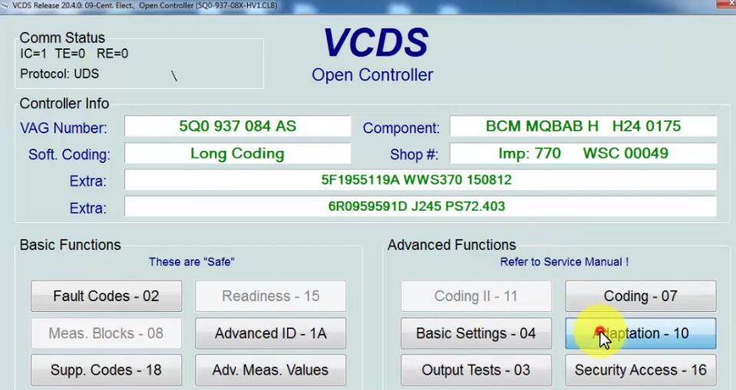This screenshot has height=390, width=736.
Task: Click the Shop # field Imp: 770
Action: [x=583, y=154]
